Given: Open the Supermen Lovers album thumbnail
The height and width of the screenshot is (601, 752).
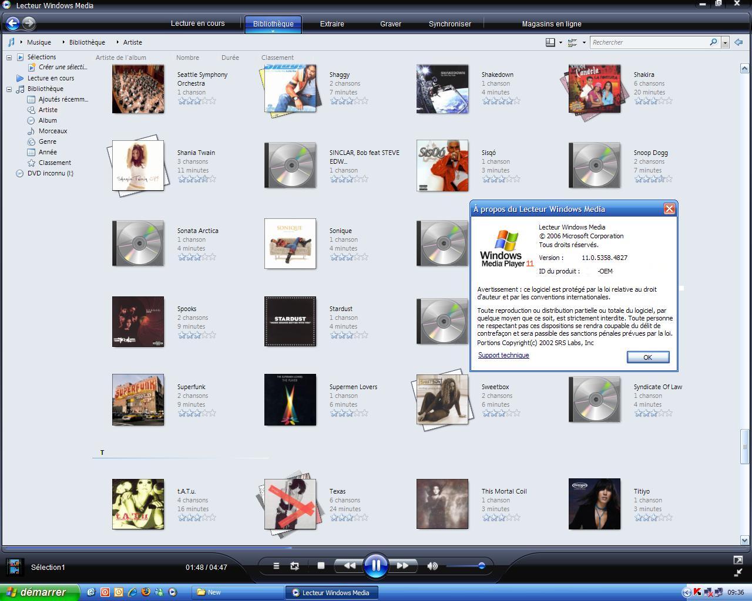Looking at the screenshot, I should (x=290, y=400).
